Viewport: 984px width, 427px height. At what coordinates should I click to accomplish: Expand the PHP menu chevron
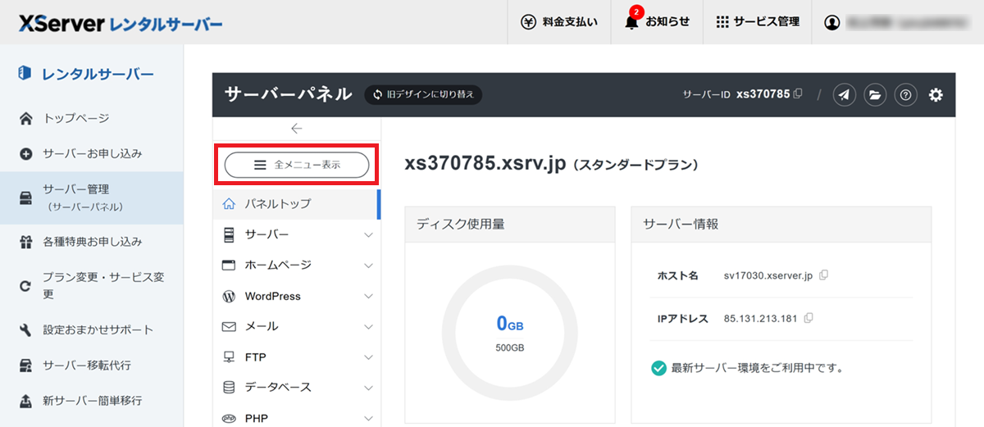click(368, 419)
